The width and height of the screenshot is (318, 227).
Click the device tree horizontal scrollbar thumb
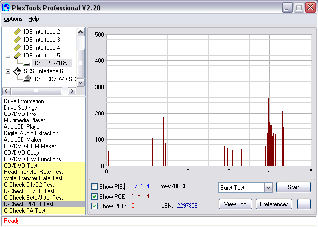pos(36,91)
